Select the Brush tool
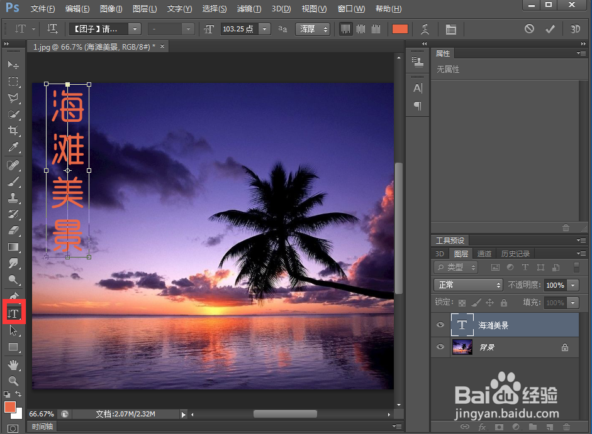 pos(13,182)
